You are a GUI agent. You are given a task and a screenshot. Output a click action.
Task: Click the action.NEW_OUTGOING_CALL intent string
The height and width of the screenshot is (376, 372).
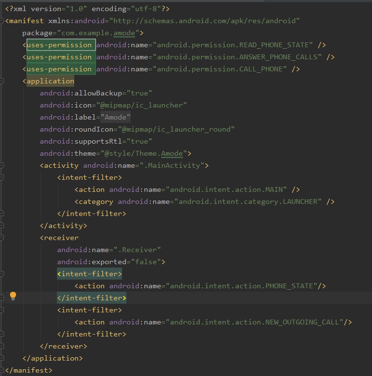254,322
